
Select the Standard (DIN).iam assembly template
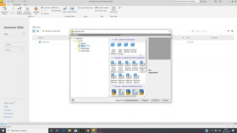pyautogui.click(x=128, y=66)
